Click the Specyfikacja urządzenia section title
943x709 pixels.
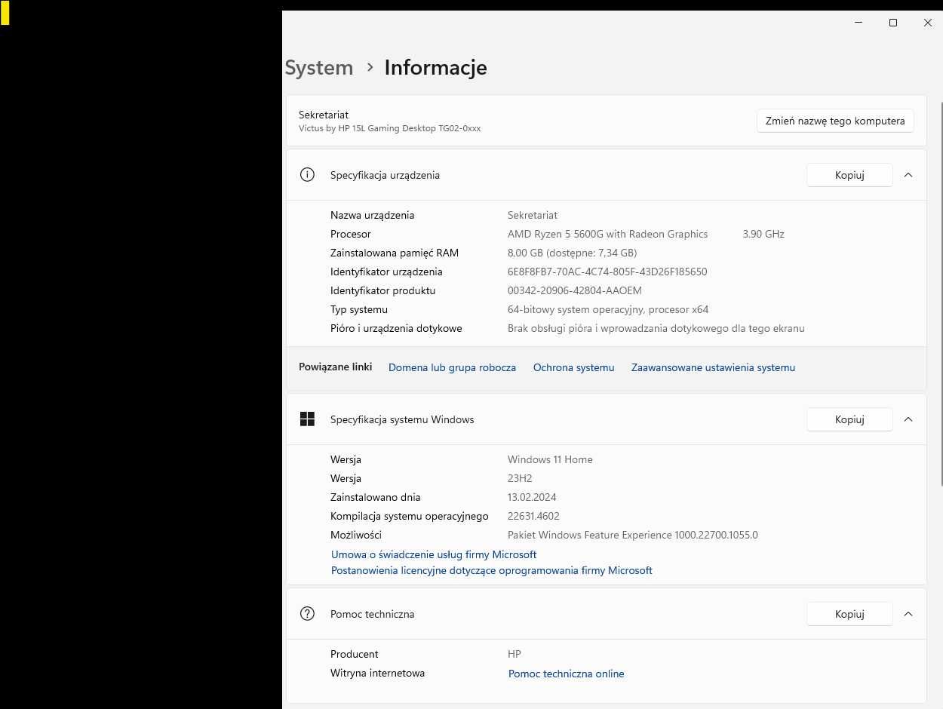click(385, 175)
